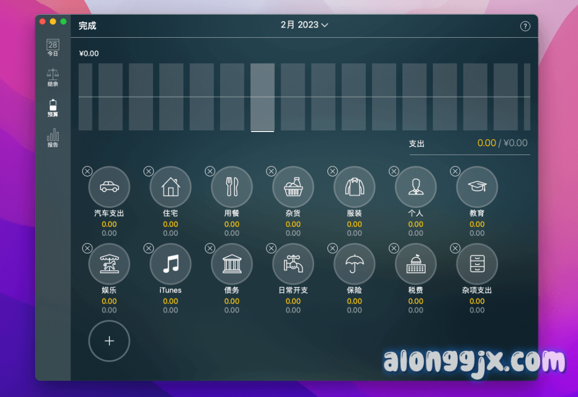Click the 用餐 fork and knife icon

click(x=232, y=187)
